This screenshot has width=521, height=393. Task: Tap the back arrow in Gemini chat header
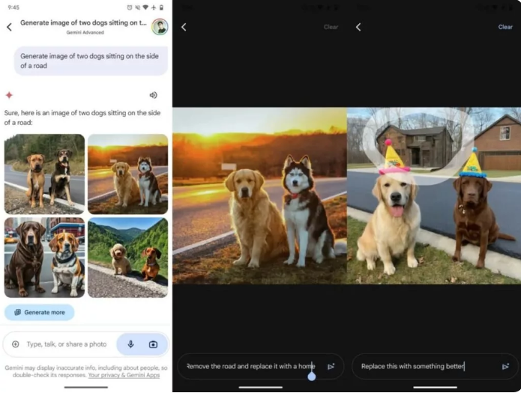click(x=9, y=27)
